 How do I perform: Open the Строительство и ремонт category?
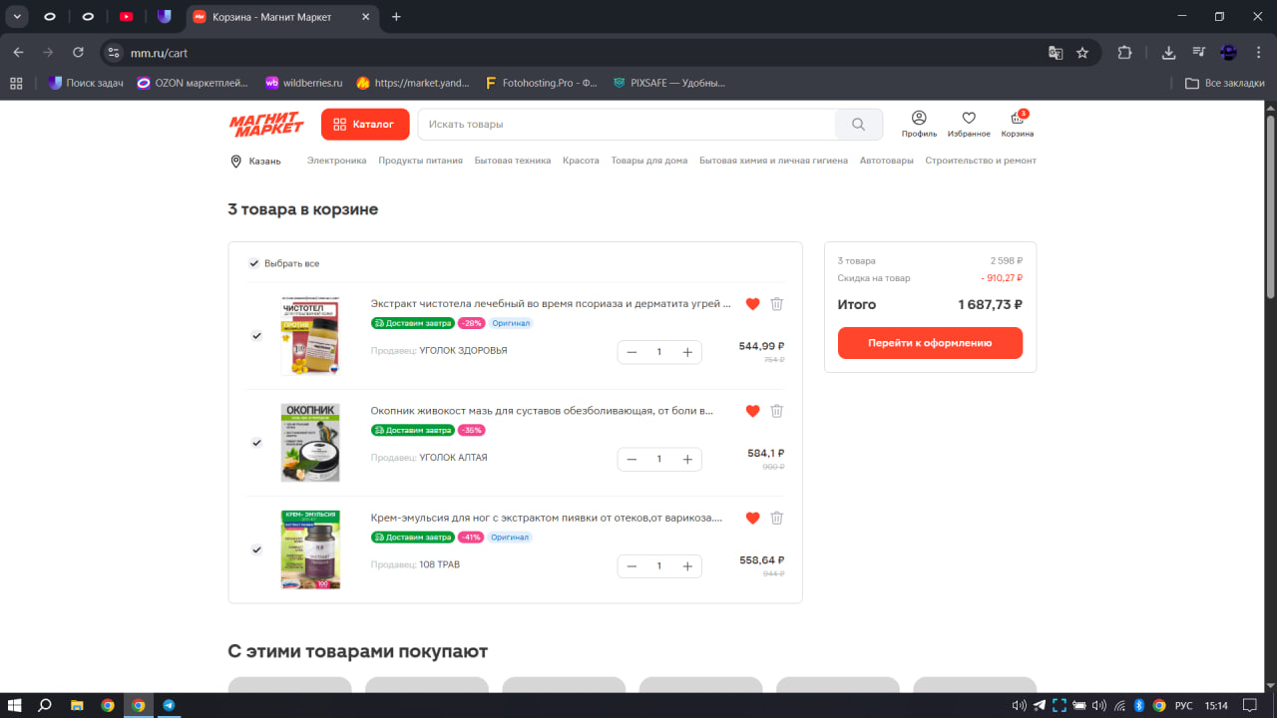pos(981,161)
